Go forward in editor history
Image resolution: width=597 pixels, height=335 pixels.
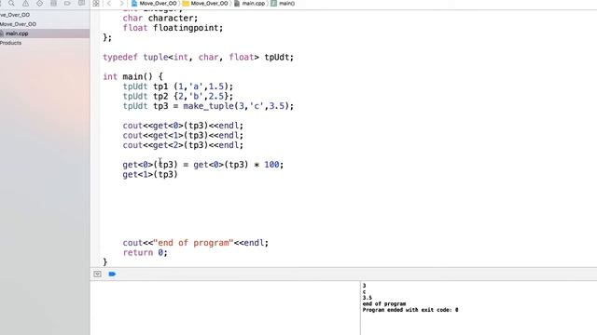click(121, 4)
